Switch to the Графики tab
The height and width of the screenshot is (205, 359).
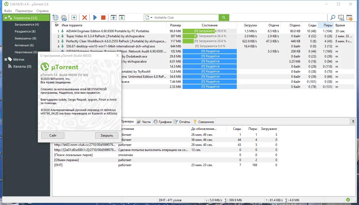[x=163, y=122]
